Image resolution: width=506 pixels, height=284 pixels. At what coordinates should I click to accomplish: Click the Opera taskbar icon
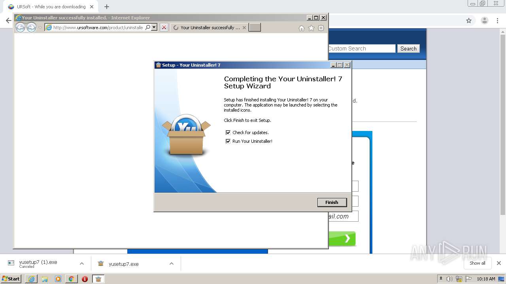85,279
